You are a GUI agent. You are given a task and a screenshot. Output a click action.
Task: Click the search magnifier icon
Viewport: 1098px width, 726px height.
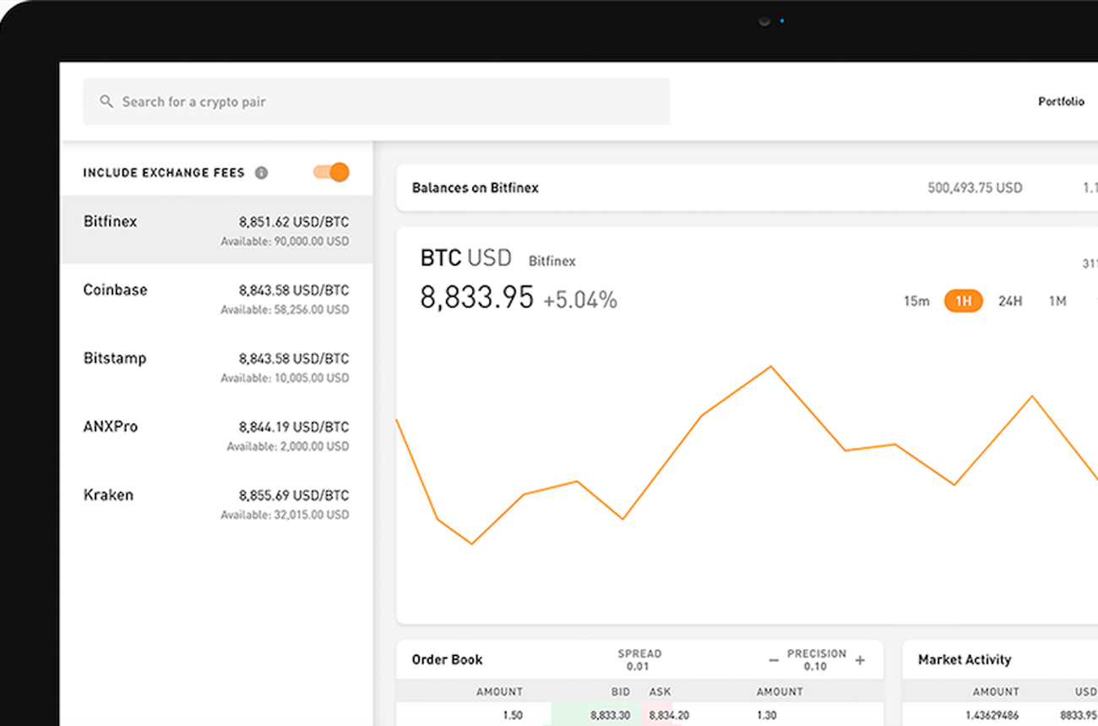(106, 101)
